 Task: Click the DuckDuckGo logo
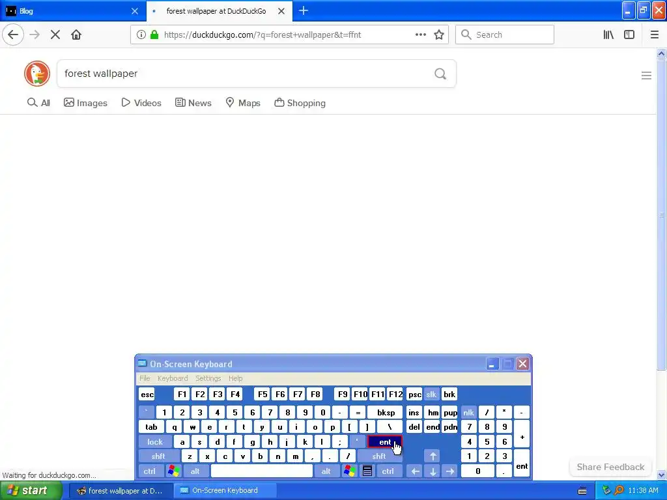point(37,73)
